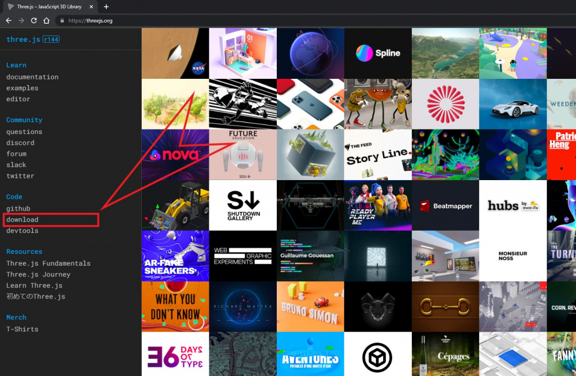The width and height of the screenshot is (576, 376).
Task: Open the dancing fruit characters thumbnail
Action: (x=378, y=104)
